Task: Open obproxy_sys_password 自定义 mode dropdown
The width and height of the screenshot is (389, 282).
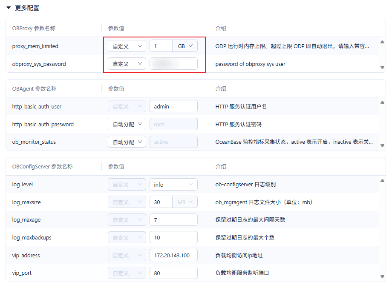Action: 127,64
